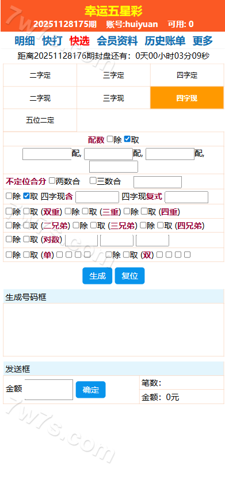Image resolution: width=225 pixels, height=487 pixels.
Task: Uncheck 取 checkbox for 四字现含
Action: [x=26, y=196]
